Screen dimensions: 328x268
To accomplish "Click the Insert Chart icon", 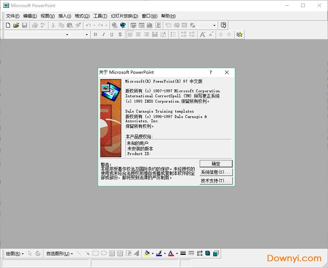I will click(150, 25).
